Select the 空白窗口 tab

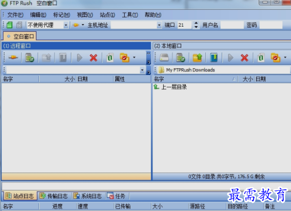coord(20,36)
